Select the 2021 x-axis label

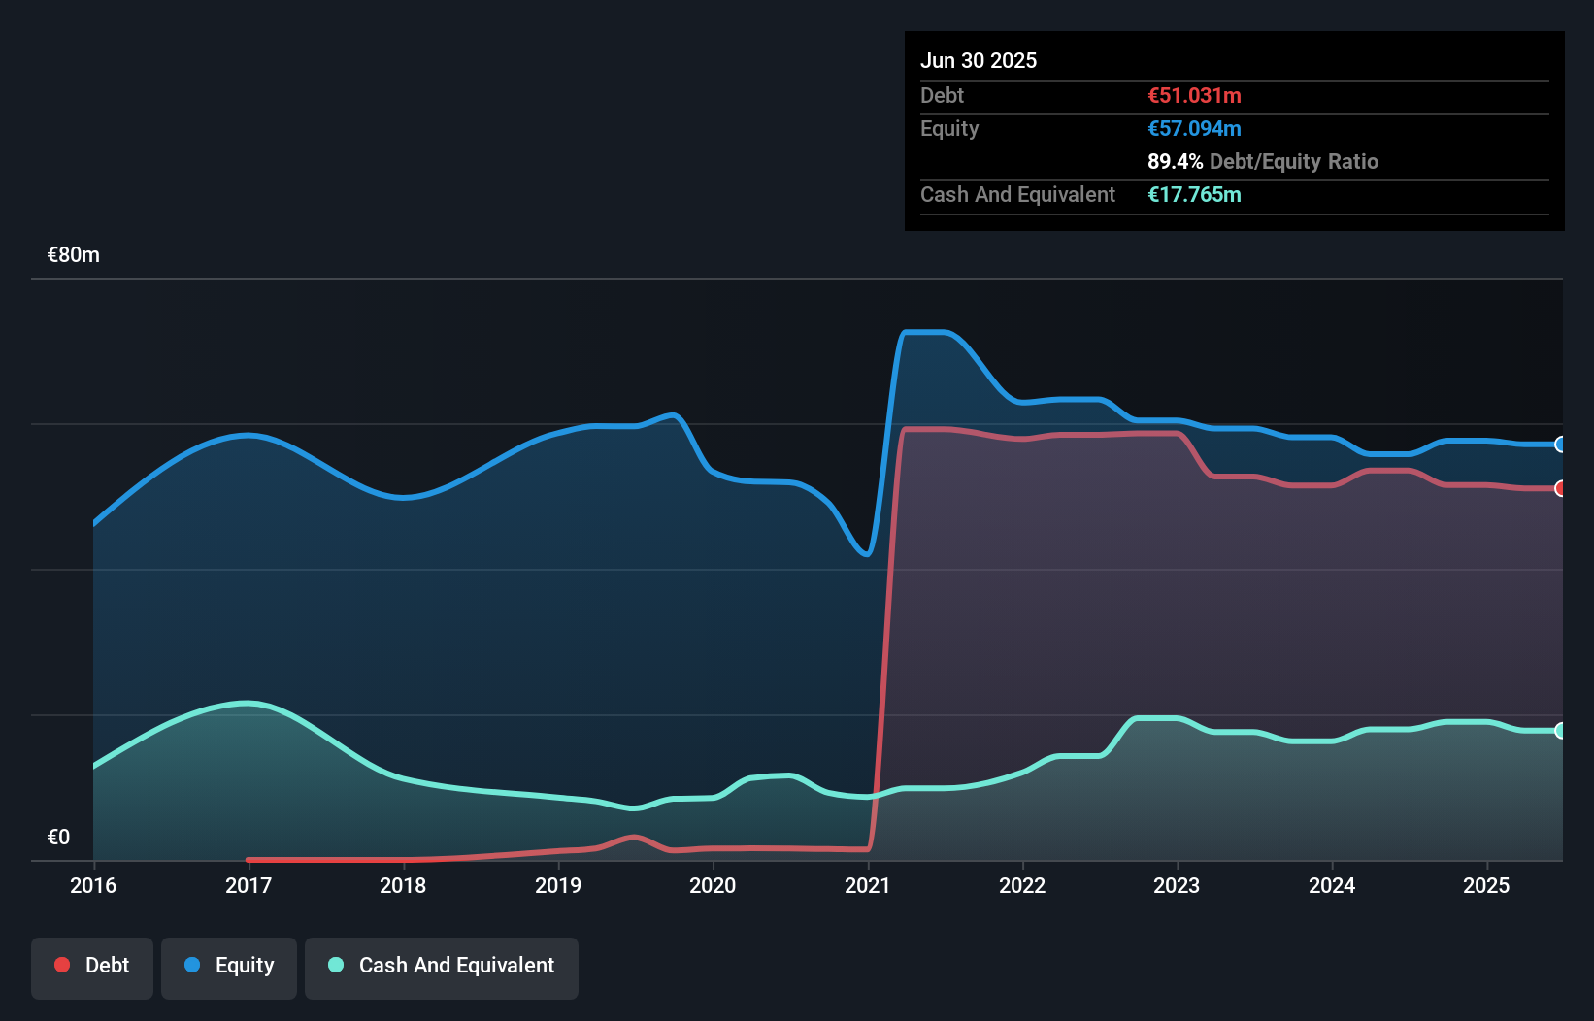point(868,885)
